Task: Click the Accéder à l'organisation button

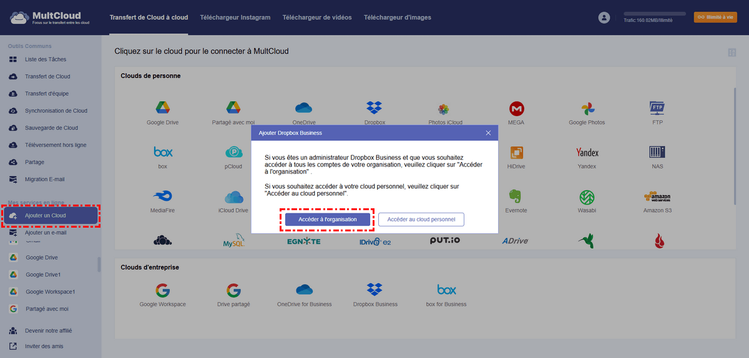Action: tap(328, 220)
